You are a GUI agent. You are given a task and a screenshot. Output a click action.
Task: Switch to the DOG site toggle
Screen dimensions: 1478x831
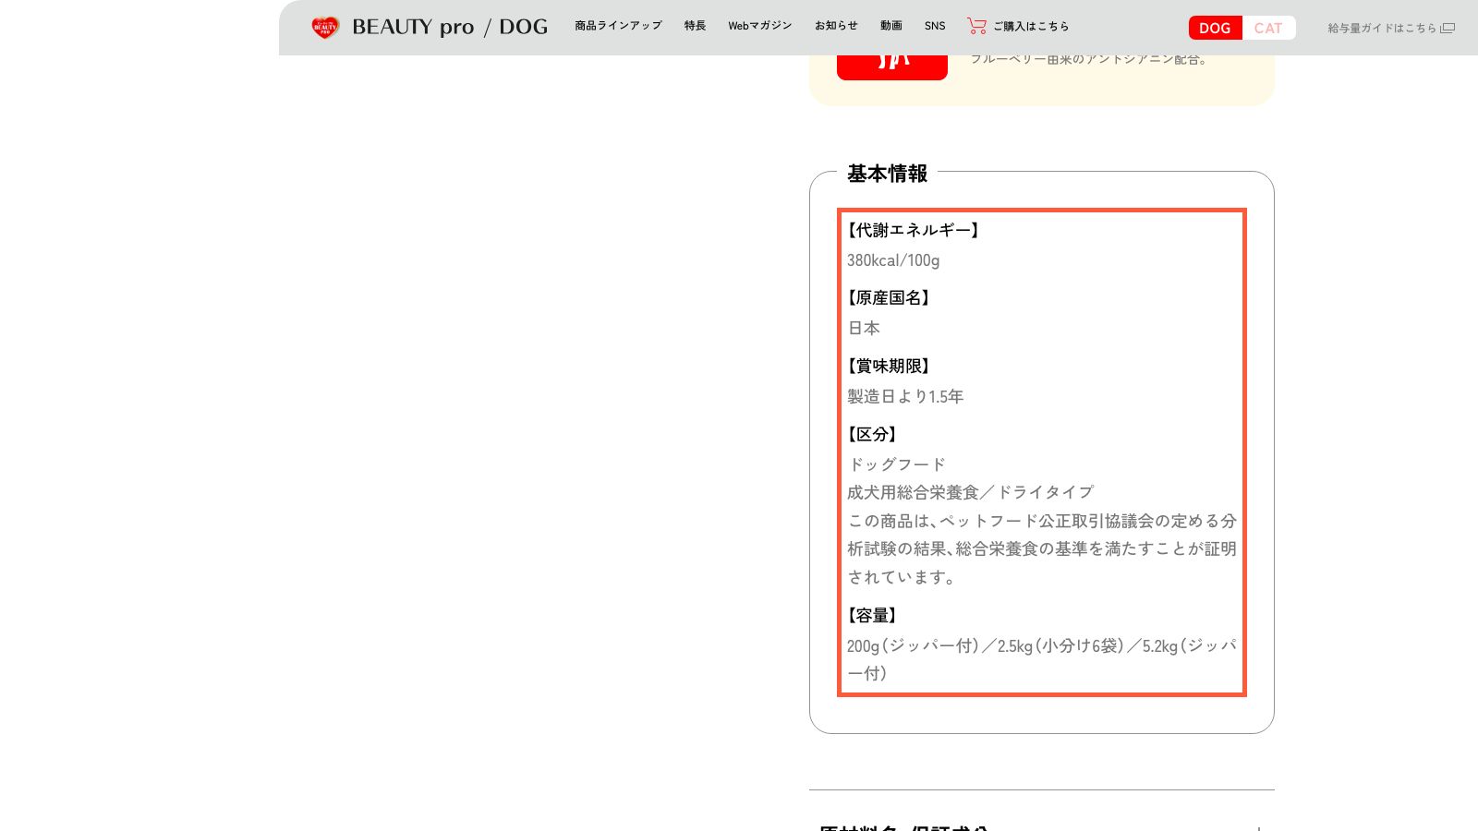(1215, 28)
